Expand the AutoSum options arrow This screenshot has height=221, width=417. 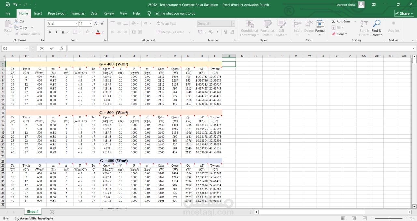(x=355, y=21)
